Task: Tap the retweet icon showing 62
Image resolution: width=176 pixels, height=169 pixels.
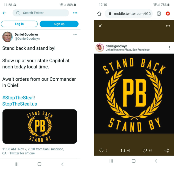Action: pos(123,151)
